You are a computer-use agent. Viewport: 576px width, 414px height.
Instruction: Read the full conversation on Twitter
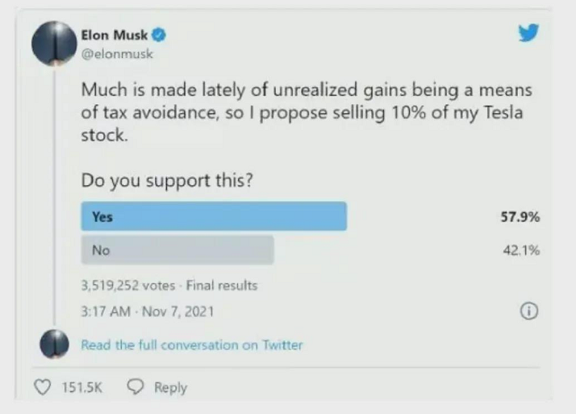(x=192, y=345)
